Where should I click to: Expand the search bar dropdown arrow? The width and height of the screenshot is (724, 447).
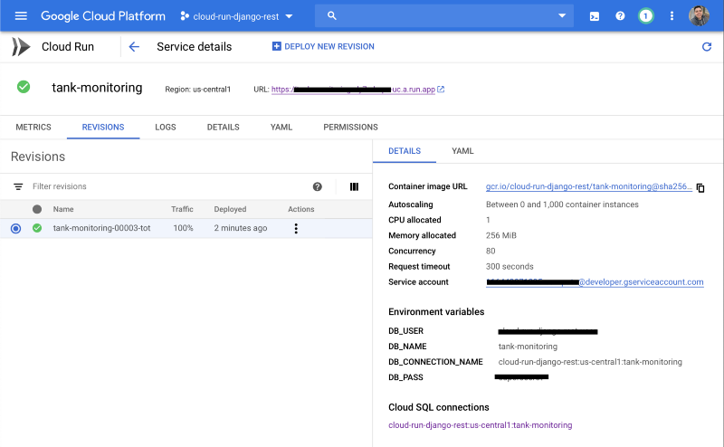(562, 15)
